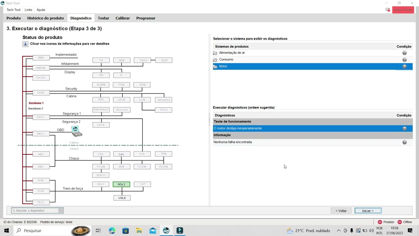Screen dimensions: 419x236
Task: Click the condition icon for Consumo
Action: (x=405, y=60)
